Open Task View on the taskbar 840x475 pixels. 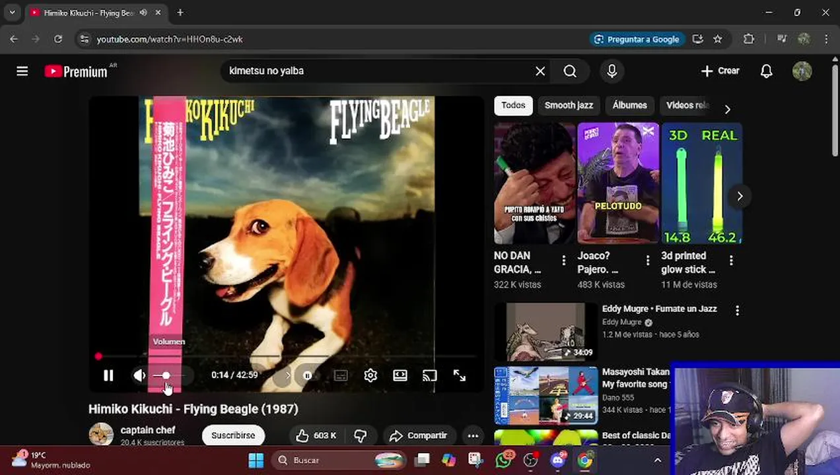[x=422, y=460]
